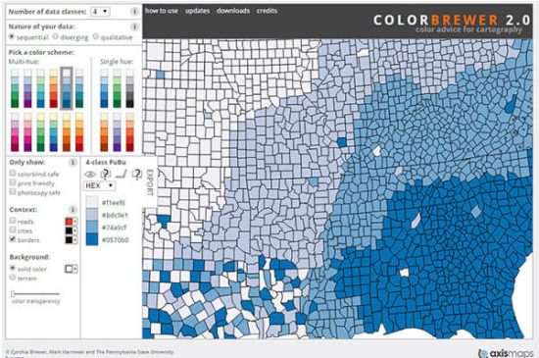Viewport: 539px width, 358px height.
Task: Open the how to use menu item
Action: click(x=162, y=11)
